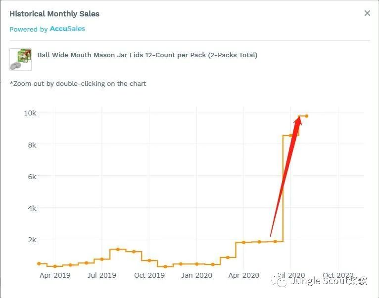Click the Jul 2020 x-axis label

click(291, 275)
